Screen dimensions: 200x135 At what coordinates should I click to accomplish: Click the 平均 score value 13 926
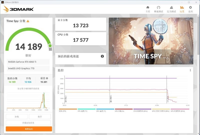tap(28, 82)
